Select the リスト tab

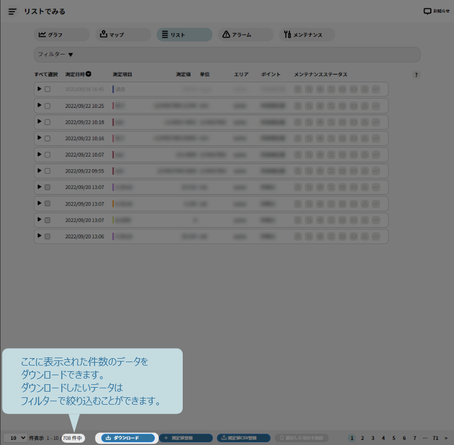click(x=184, y=35)
